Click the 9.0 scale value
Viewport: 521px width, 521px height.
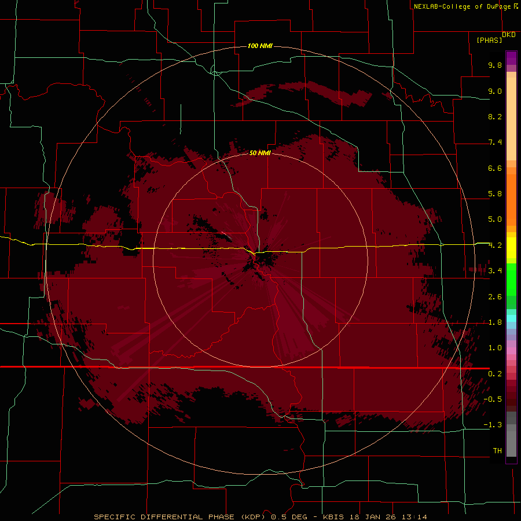(x=495, y=91)
